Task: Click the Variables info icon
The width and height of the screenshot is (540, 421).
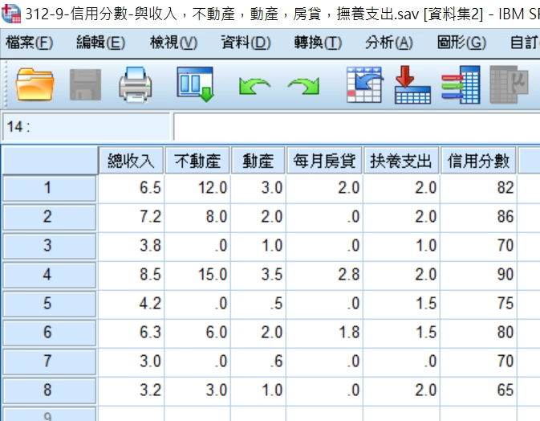Action: tap(461, 85)
